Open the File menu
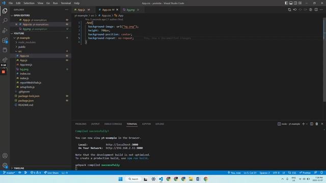326x183 pixels. (x=11, y=3)
